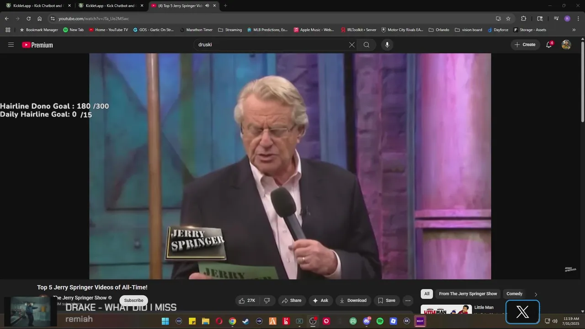Reload the page in Chrome
The height and width of the screenshot is (329, 585).
(28, 19)
